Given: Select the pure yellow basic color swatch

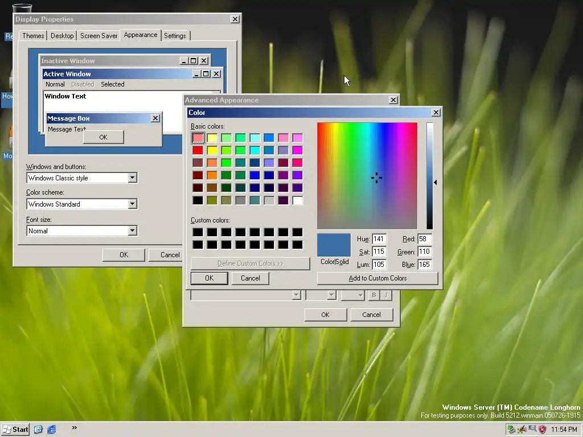Looking at the screenshot, I should tap(212, 150).
